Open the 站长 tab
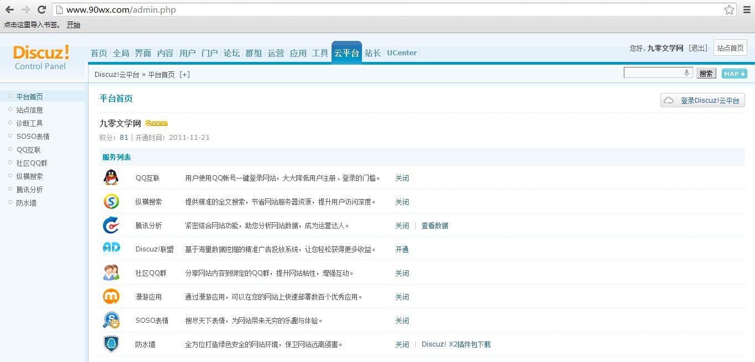Viewport: 755px width, 362px height. 373,53
